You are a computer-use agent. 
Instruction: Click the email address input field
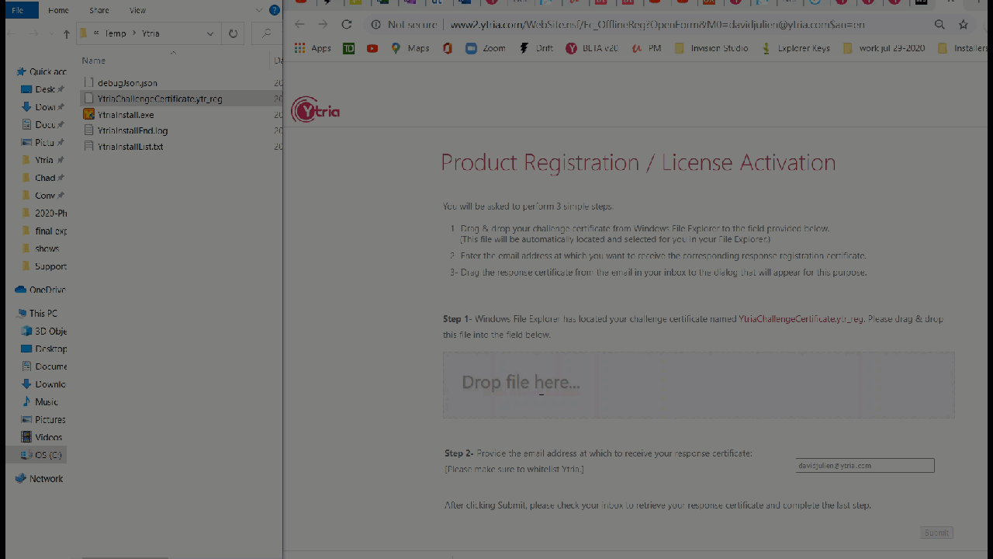tap(864, 466)
